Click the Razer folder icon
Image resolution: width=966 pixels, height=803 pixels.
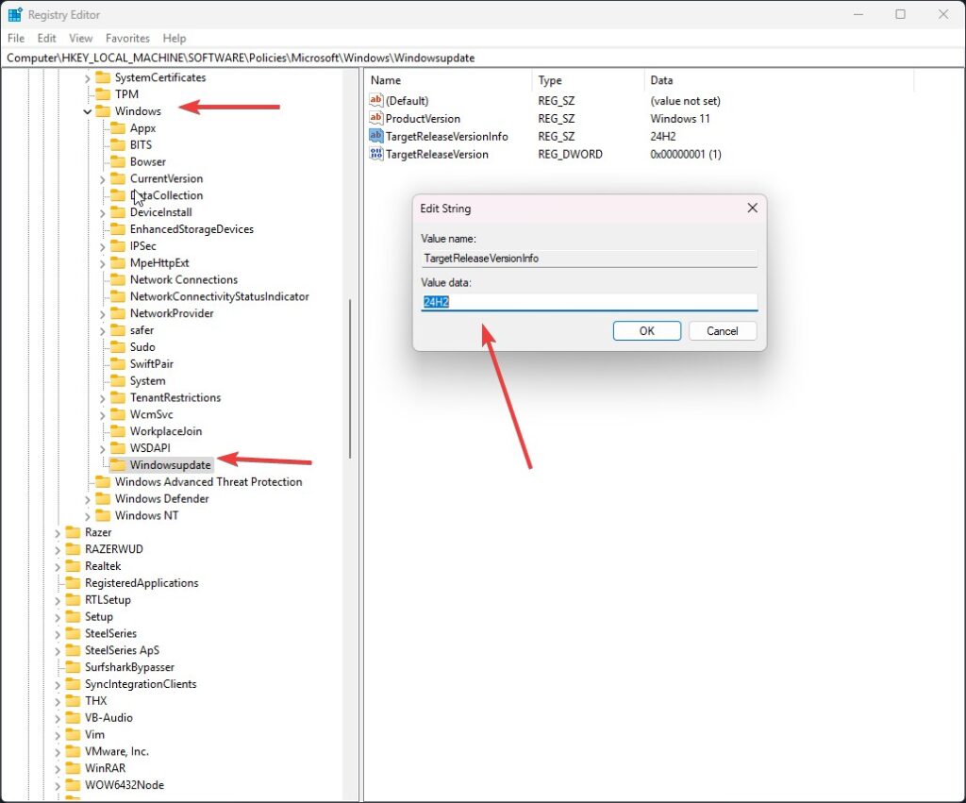point(73,532)
